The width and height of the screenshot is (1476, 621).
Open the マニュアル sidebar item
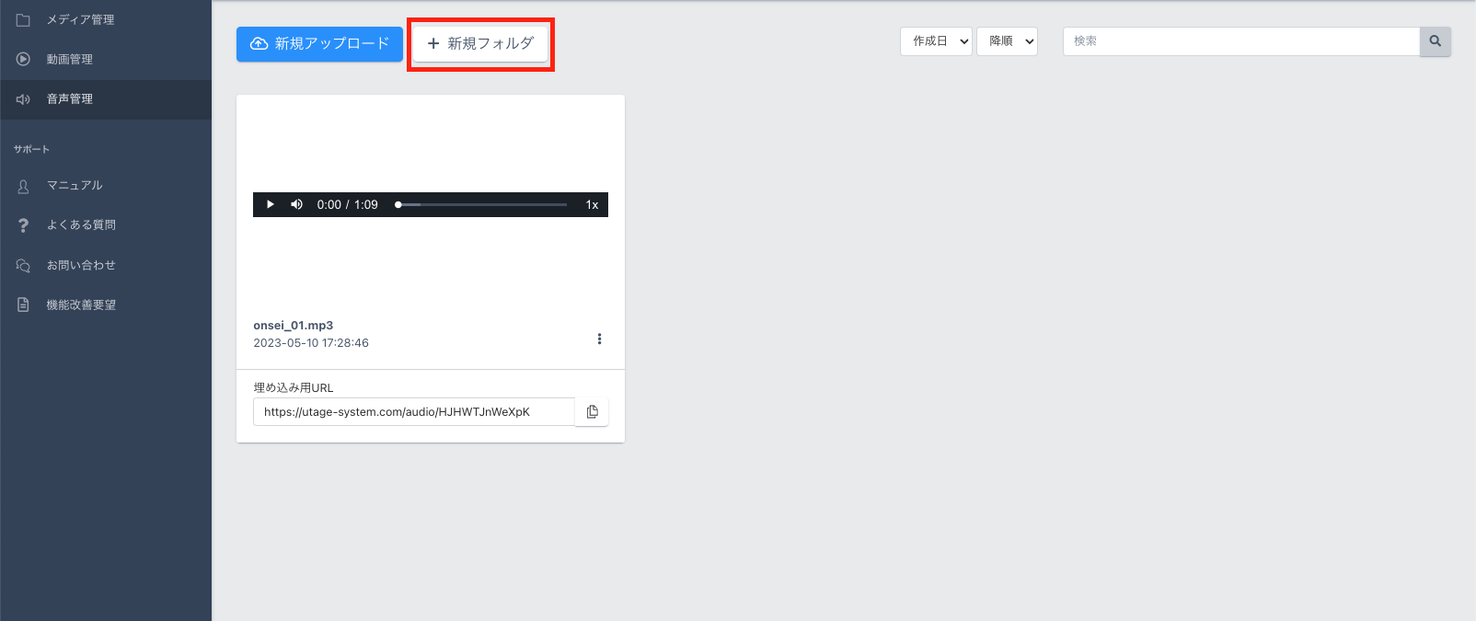(75, 186)
